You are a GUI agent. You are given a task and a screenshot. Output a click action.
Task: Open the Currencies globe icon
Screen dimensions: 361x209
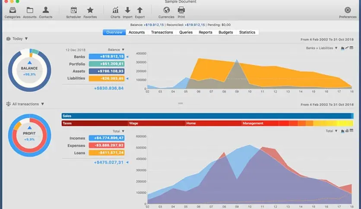(x=166, y=10)
